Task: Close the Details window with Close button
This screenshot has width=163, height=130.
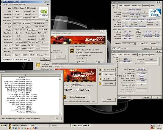Action: point(57,118)
